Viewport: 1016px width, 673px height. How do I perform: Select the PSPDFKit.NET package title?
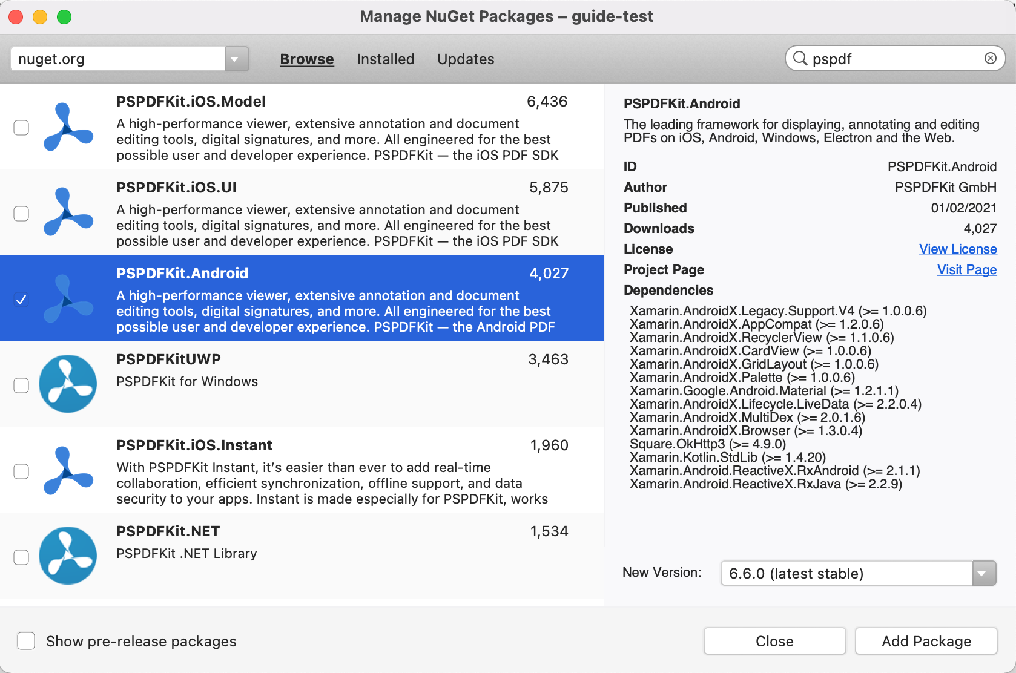click(168, 531)
